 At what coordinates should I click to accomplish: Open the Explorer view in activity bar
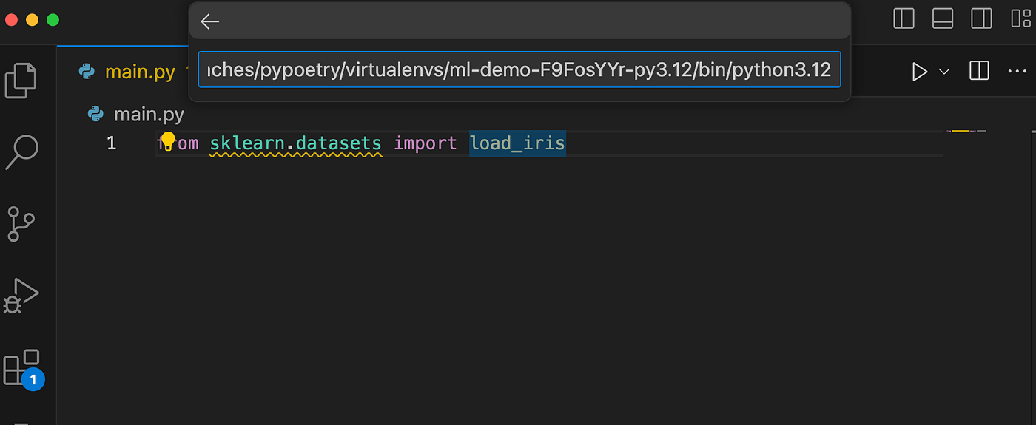[21, 81]
